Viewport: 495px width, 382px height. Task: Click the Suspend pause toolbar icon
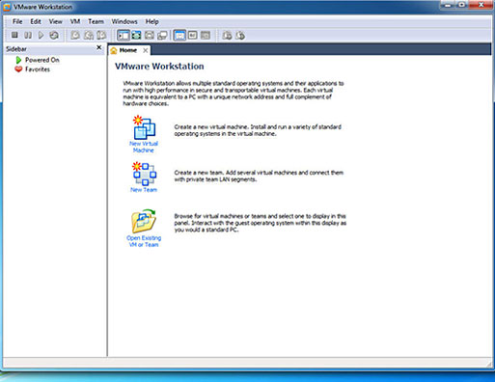[28, 35]
